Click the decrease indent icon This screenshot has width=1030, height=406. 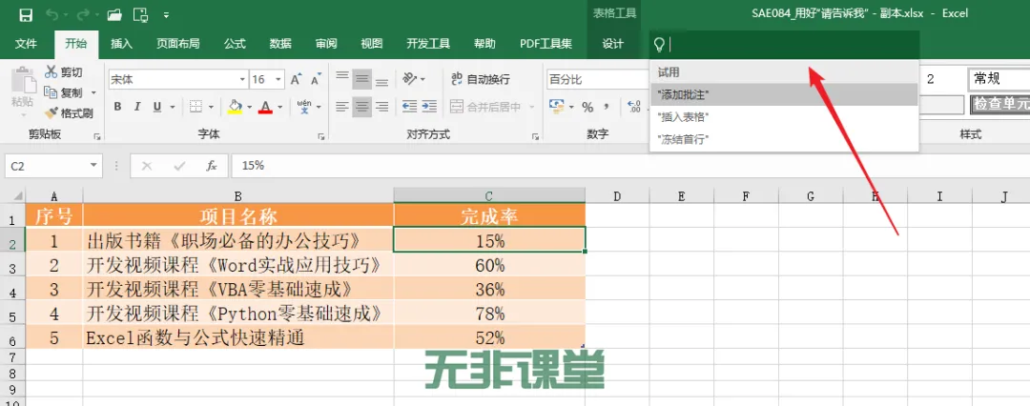coord(410,107)
